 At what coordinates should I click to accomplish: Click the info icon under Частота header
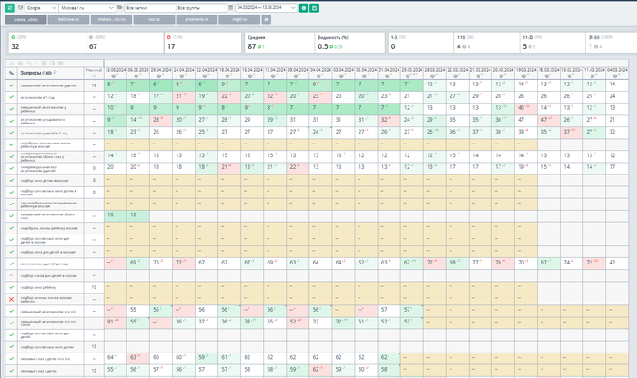[x=94, y=75]
